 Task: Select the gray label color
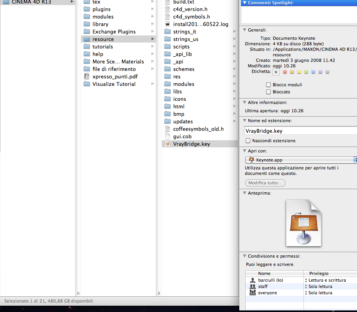click(x=327, y=72)
